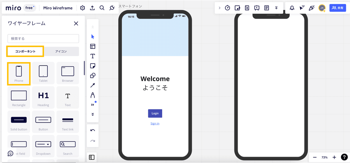
Task: Select the cursor arrow tool
Action: point(93,37)
